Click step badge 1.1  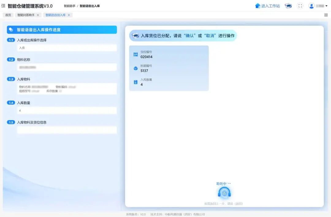[x=11, y=40]
